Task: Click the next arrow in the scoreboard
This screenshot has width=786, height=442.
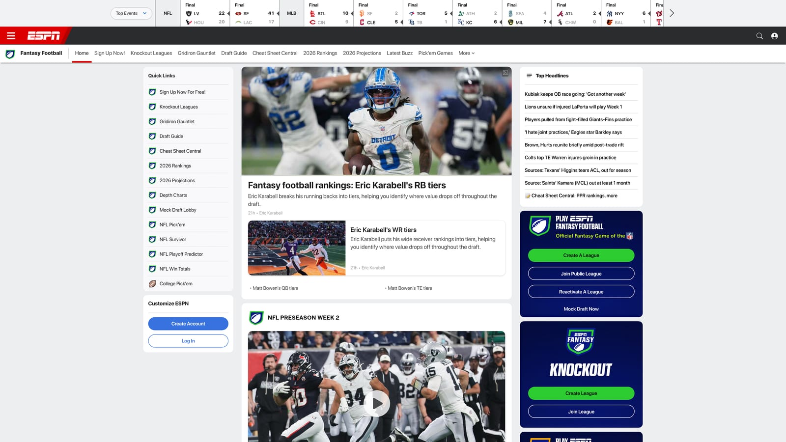Action: tap(672, 13)
